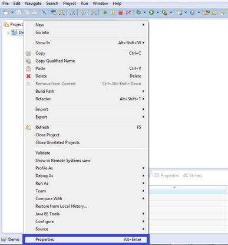The height and width of the screenshot is (245, 228).
Task: Open the Run configurations dropdown arrow
Action: point(158,12)
